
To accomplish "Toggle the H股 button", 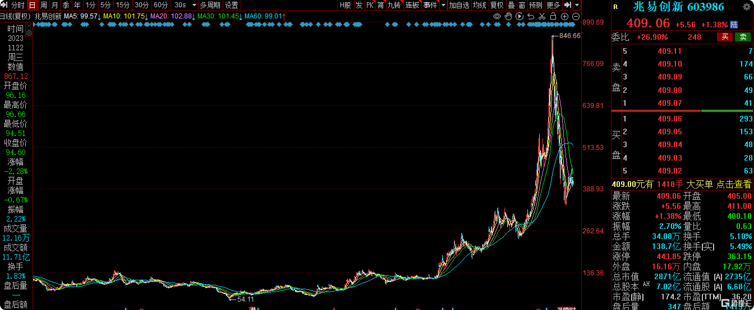I will pyautogui.click(x=345, y=5).
